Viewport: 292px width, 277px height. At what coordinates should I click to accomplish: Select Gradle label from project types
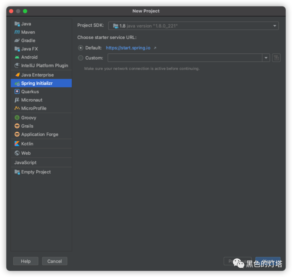pos(28,40)
